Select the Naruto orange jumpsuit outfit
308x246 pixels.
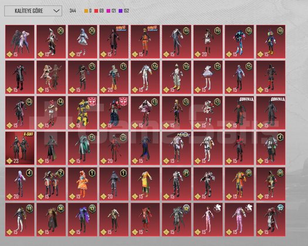(145, 42)
